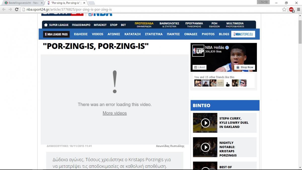Click the first friend avatar photo
This screenshot has width=302, height=170.
[x=198, y=83]
